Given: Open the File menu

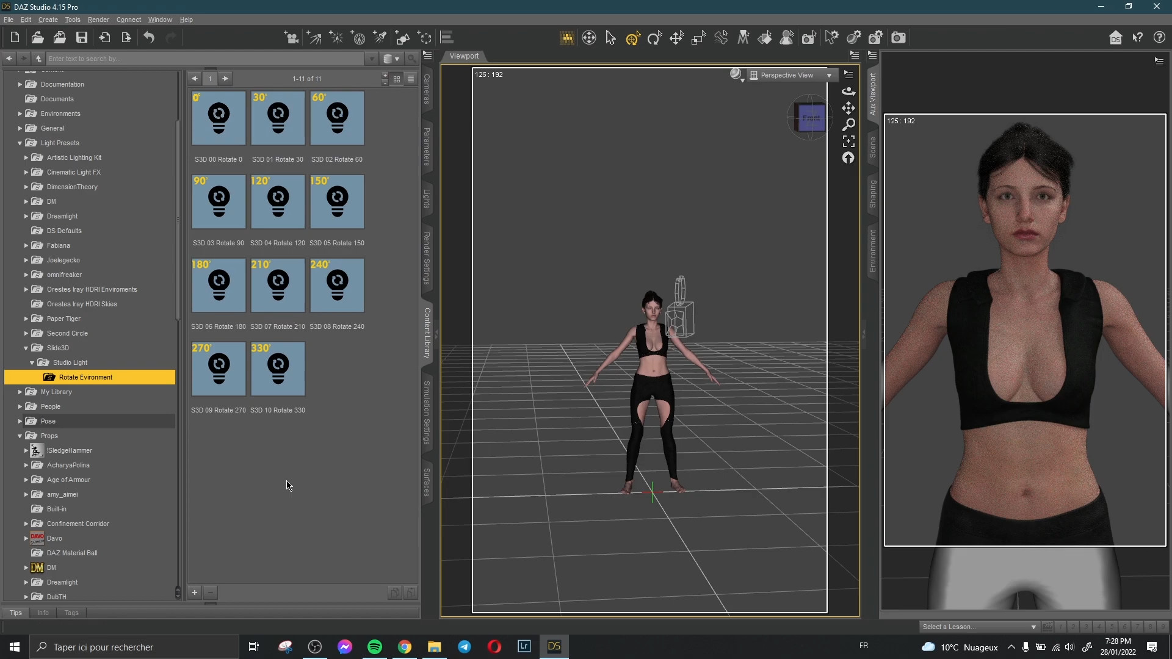Looking at the screenshot, I should click(x=9, y=20).
